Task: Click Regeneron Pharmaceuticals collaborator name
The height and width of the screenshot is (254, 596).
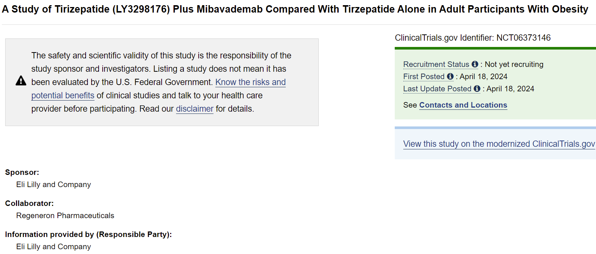Action: 65,216
